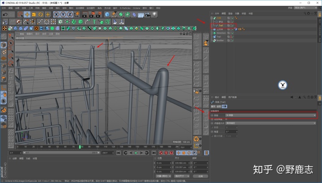
Task: Switch to Model mode cube icon
Action: [4, 45]
